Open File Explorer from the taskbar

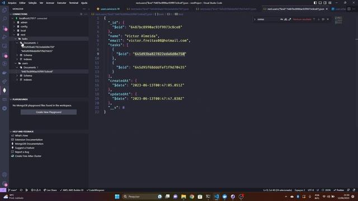(x=183, y=197)
